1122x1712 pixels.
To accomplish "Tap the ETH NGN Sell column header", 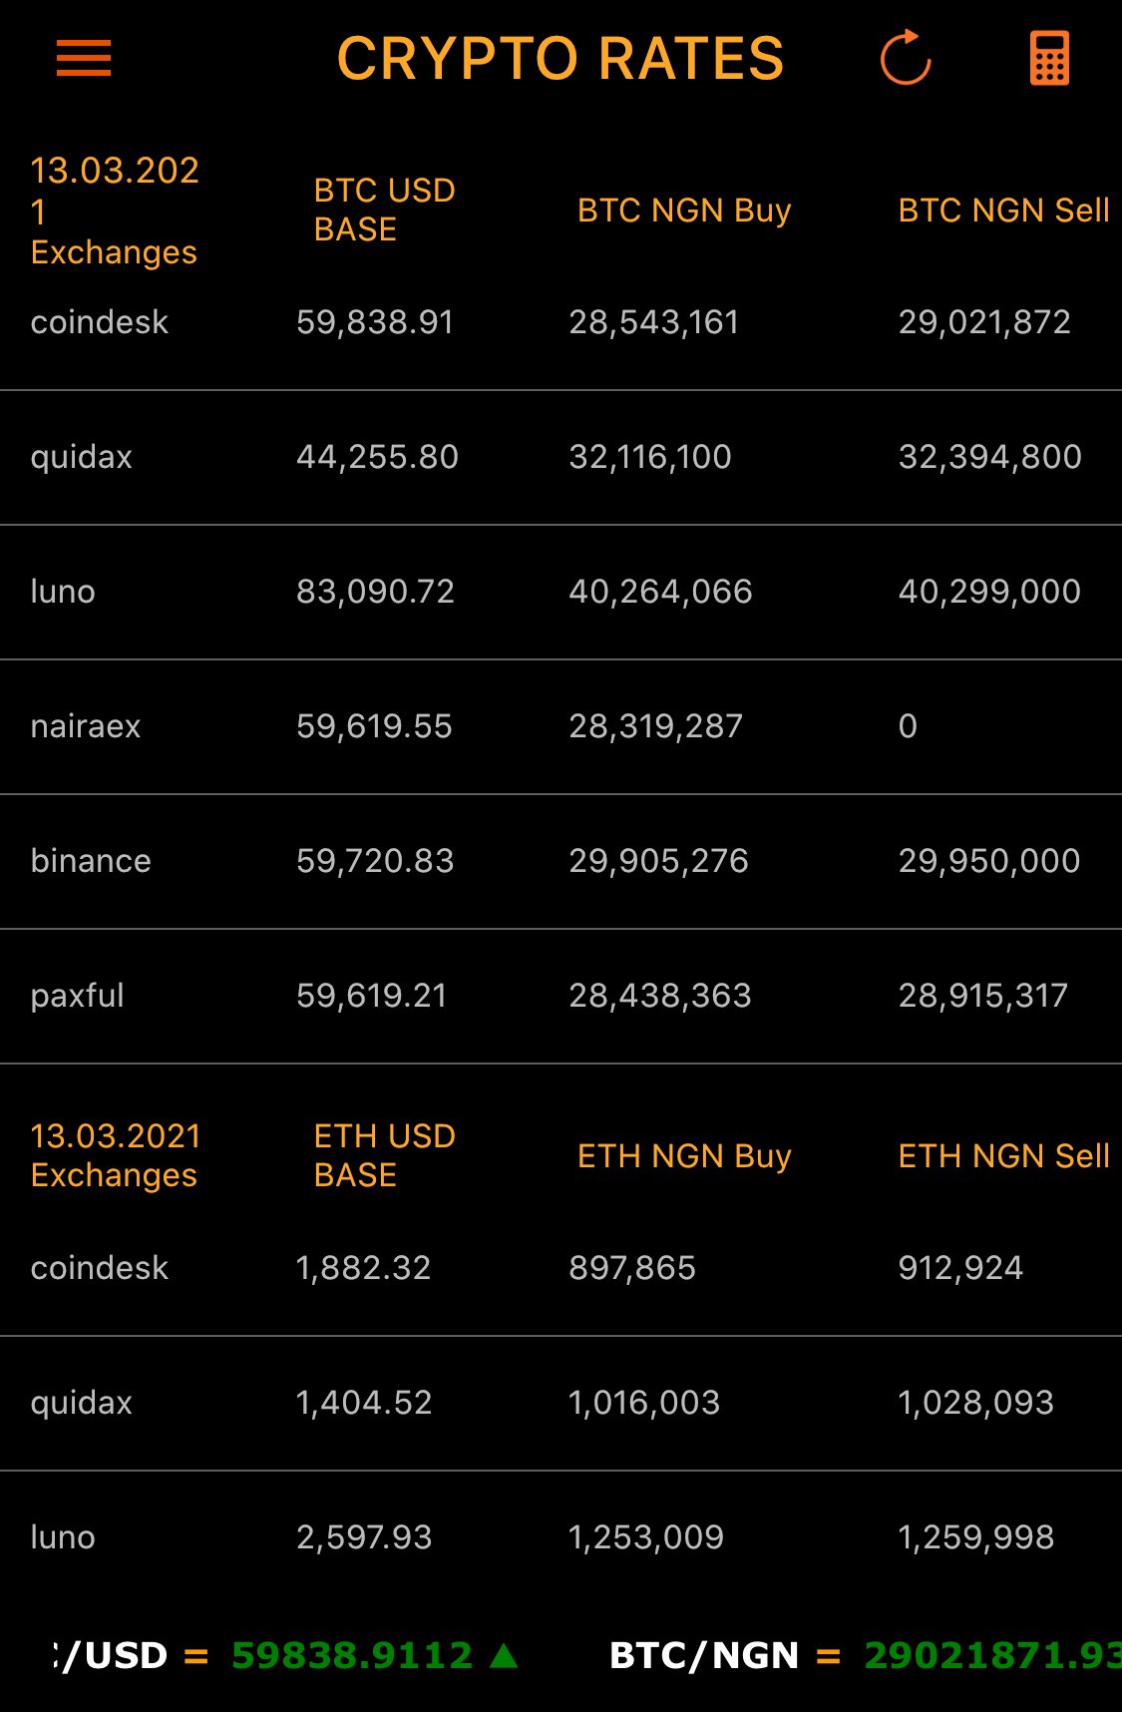I will [x=1003, y=1156].
